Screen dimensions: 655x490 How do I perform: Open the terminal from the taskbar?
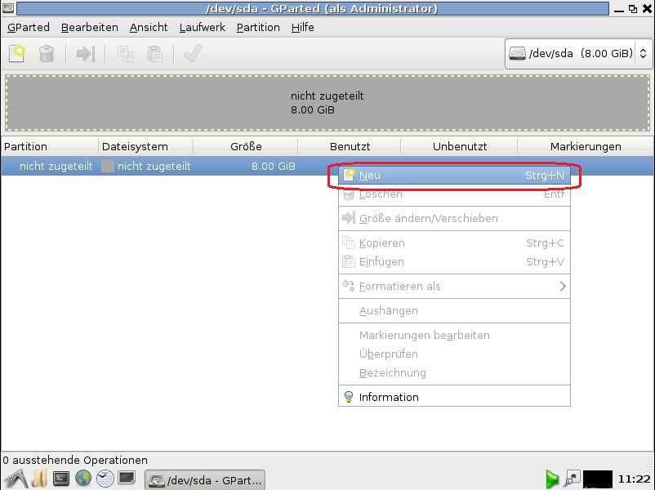(61, 479)
